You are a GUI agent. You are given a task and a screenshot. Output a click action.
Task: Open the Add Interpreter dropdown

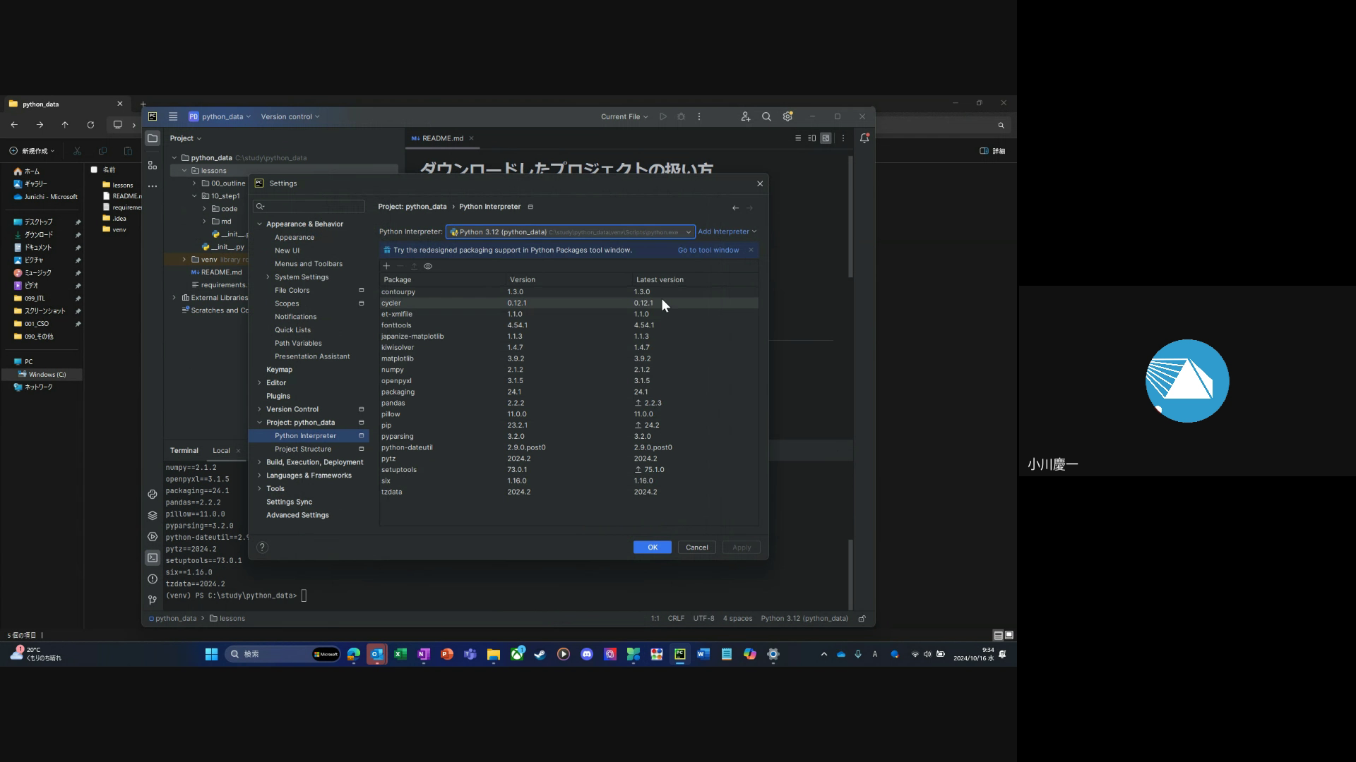[x=727, y=231]
